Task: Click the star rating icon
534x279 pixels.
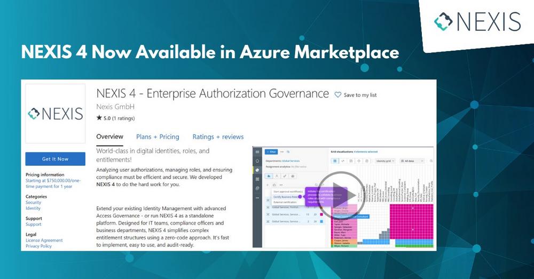Action: [99, 118]
